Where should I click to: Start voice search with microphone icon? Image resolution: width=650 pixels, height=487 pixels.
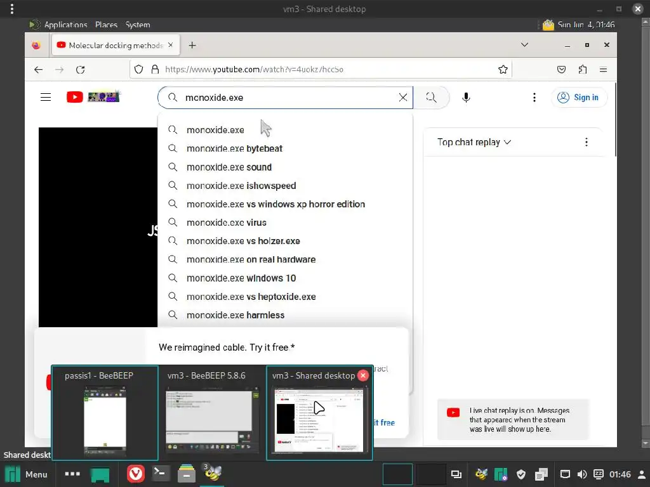[x=466, y=97]
